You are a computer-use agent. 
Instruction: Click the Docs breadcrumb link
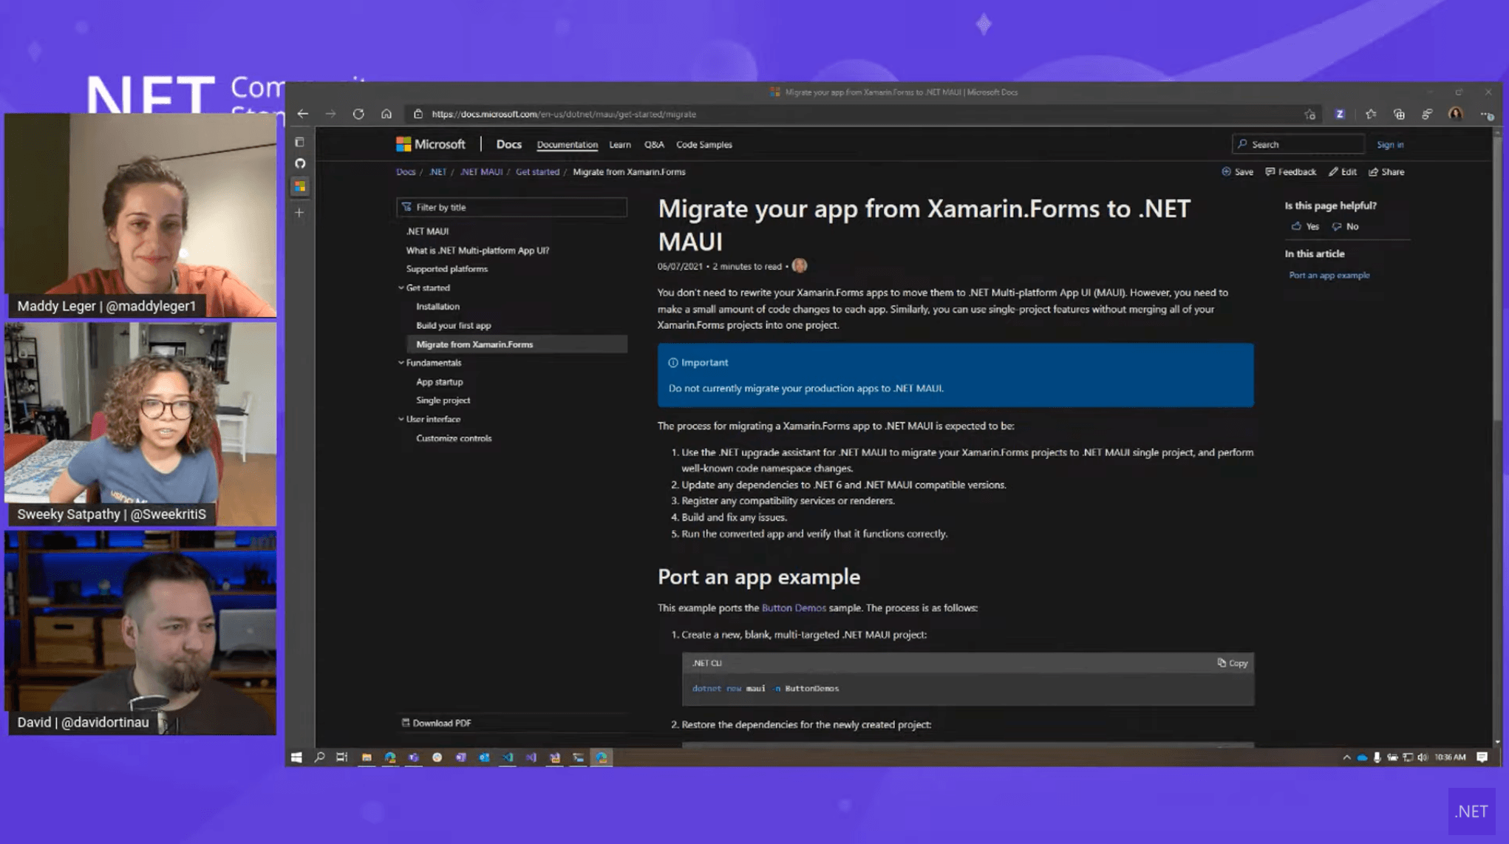pos(406,172)
